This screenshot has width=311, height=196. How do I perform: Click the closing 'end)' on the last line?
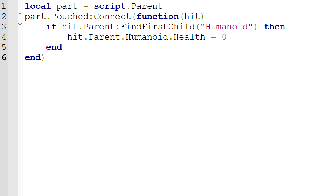(x=34, y=58)
